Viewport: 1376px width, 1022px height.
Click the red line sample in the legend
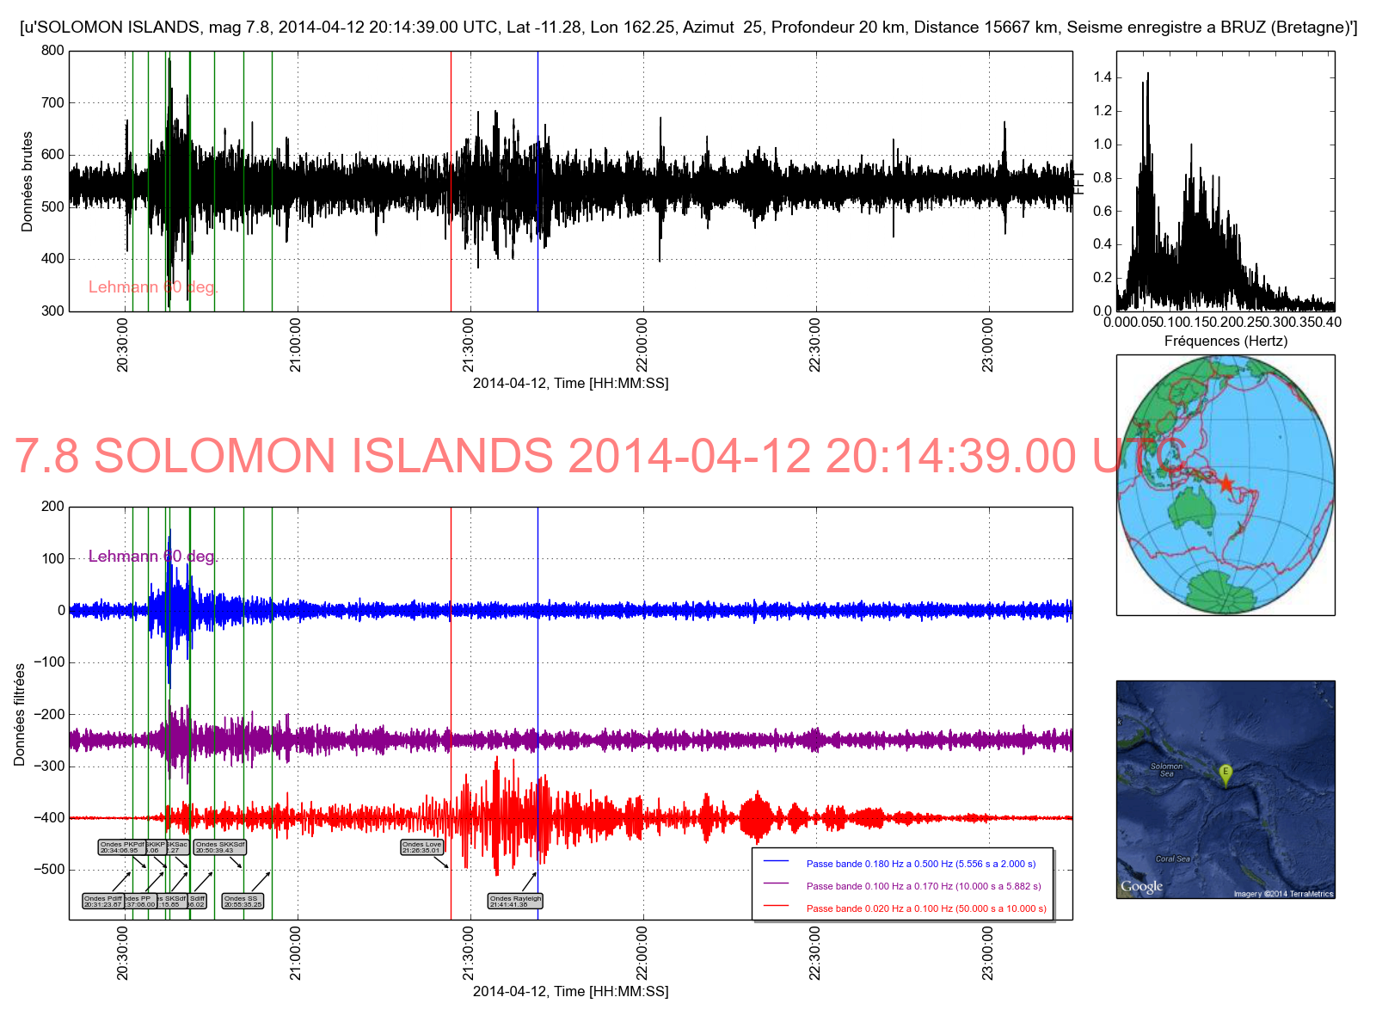click(x=776, y=906)
